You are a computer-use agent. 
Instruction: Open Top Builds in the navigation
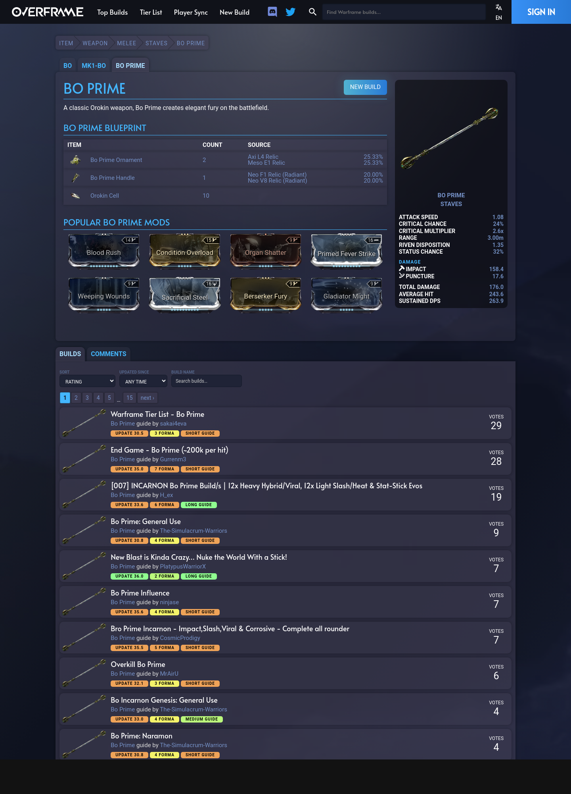(x=113, y=12)
